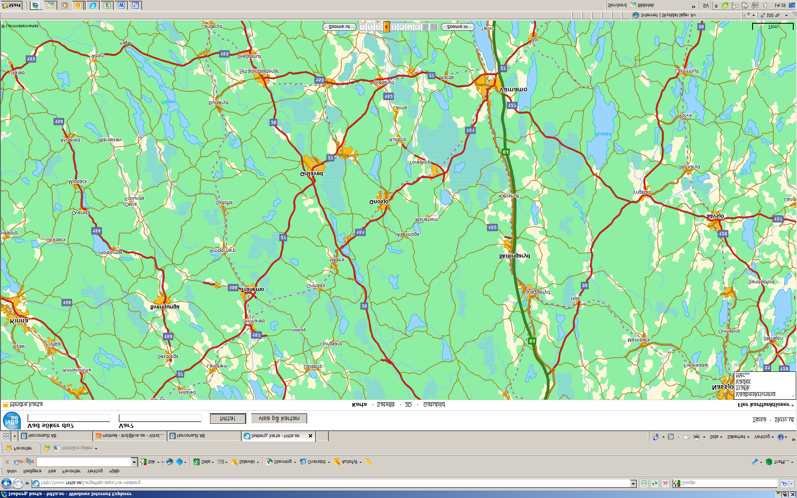Select map zoom level 2
797x498 pixels.
[370, 27]
